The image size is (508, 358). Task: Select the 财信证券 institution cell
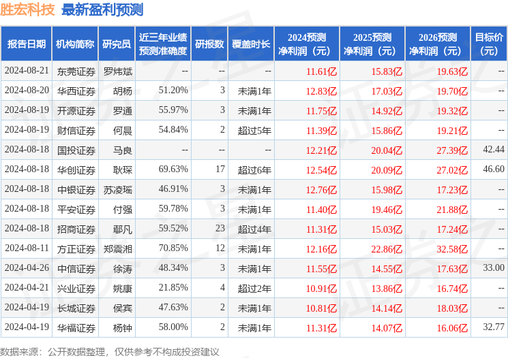[x=76, y=131]
